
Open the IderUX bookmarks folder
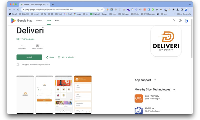(35, 14)
